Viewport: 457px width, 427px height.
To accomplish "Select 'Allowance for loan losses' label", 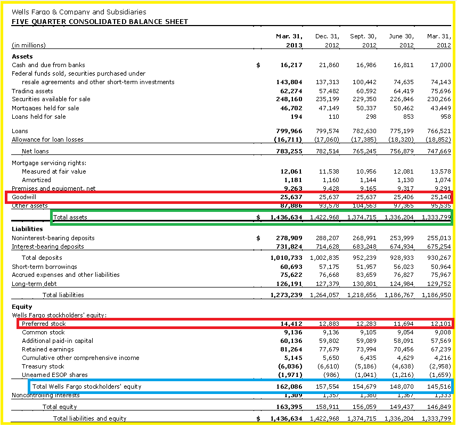I will click(x=47, y=139).
